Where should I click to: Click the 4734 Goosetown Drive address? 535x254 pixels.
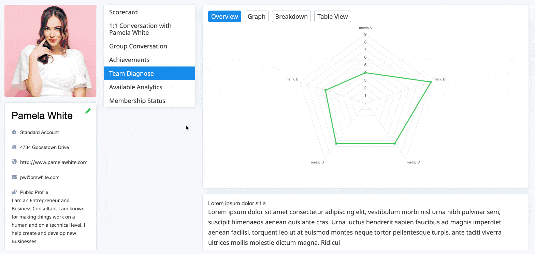click(45, 147)
